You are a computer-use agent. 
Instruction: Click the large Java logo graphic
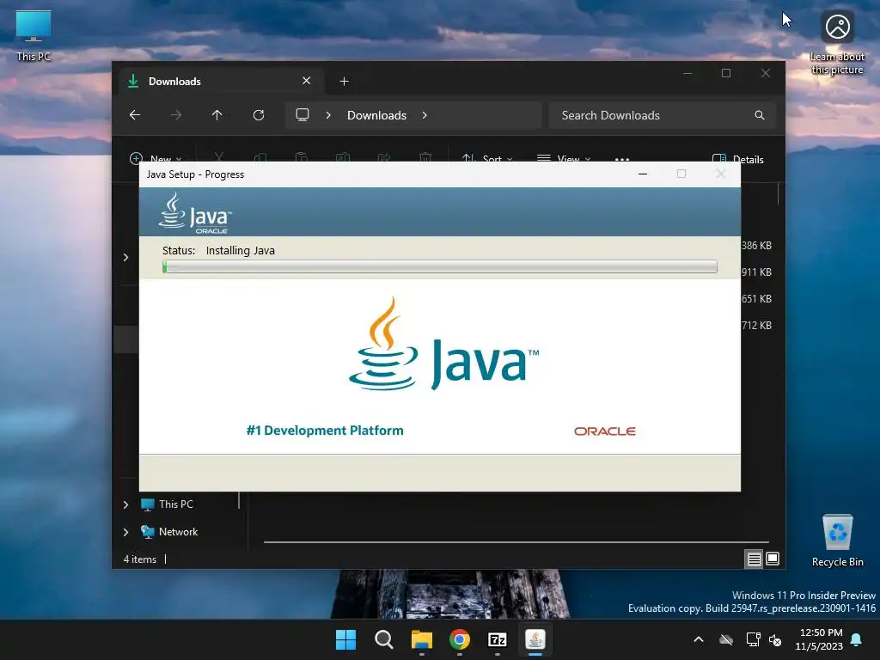tap(443, 344)
